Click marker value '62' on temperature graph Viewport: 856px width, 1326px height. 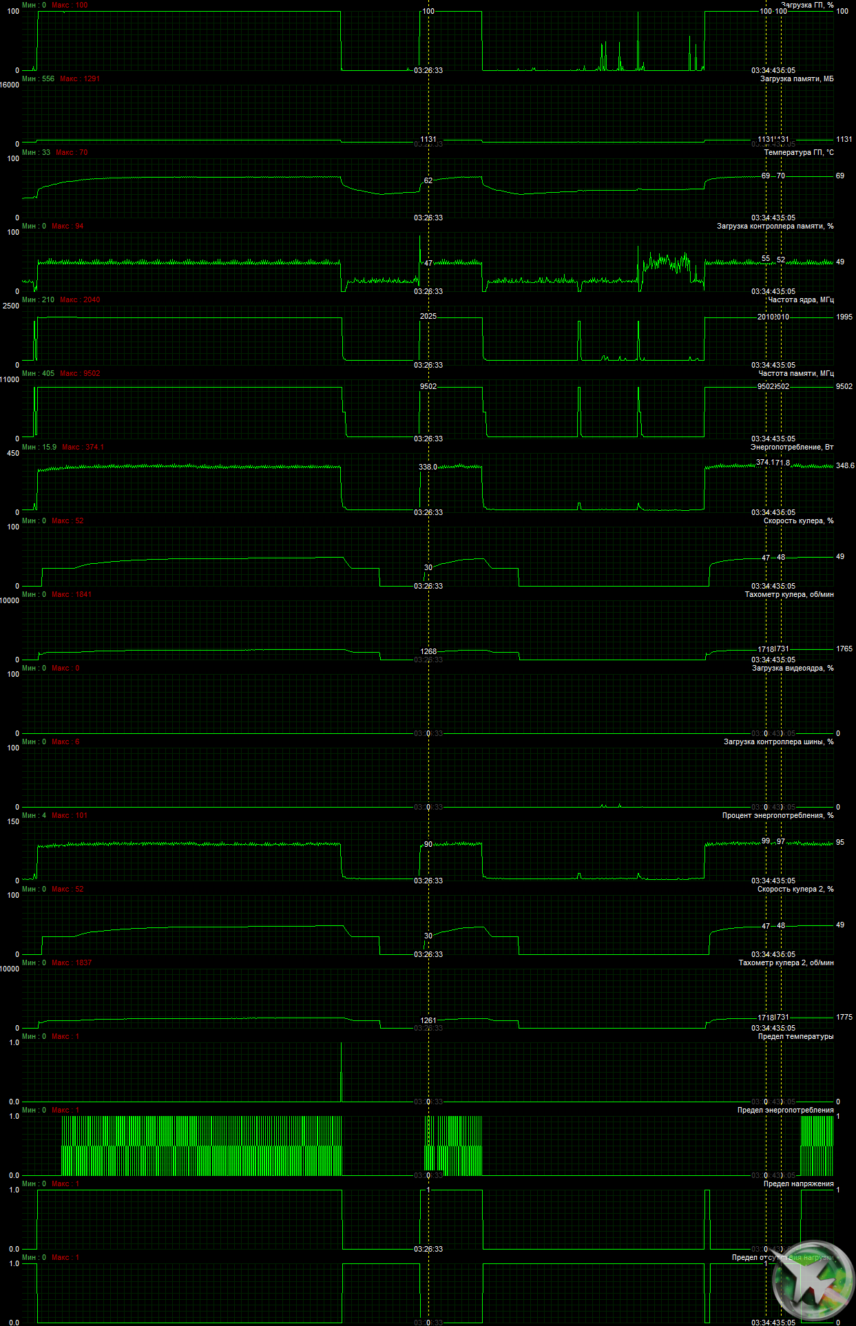pos(428,180)
